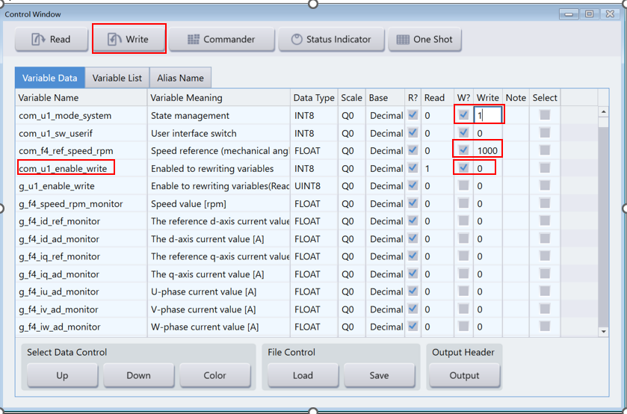627x414 pixels.
Task: Click the Write field for com_f4_ref_speed_rpm
Action: tap(487, 150)
